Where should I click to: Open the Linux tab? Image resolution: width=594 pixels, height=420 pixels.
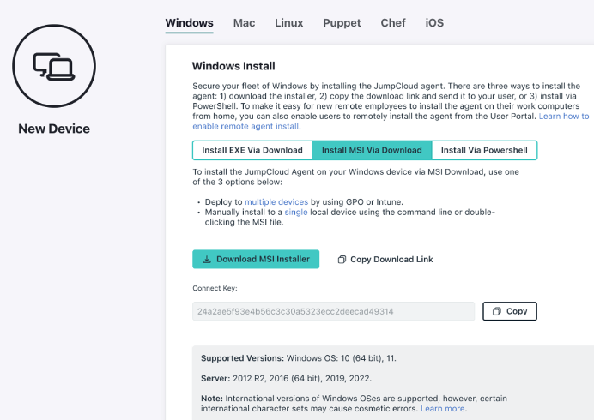[288, 23]
